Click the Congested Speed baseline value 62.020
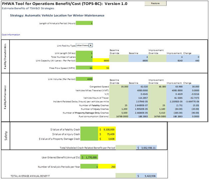The height and width of the screenshot is (180, 210). pyautogui.click(x=138, y=87)
